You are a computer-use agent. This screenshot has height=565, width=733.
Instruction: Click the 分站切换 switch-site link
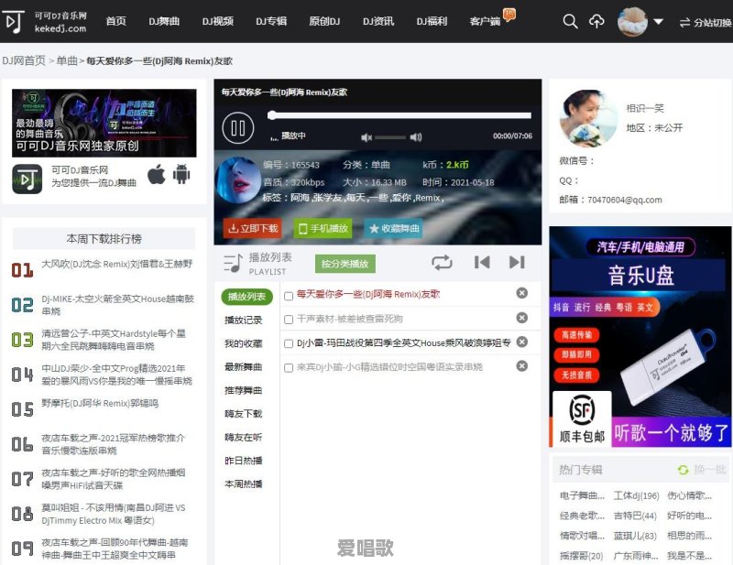(x=706, y=22)
